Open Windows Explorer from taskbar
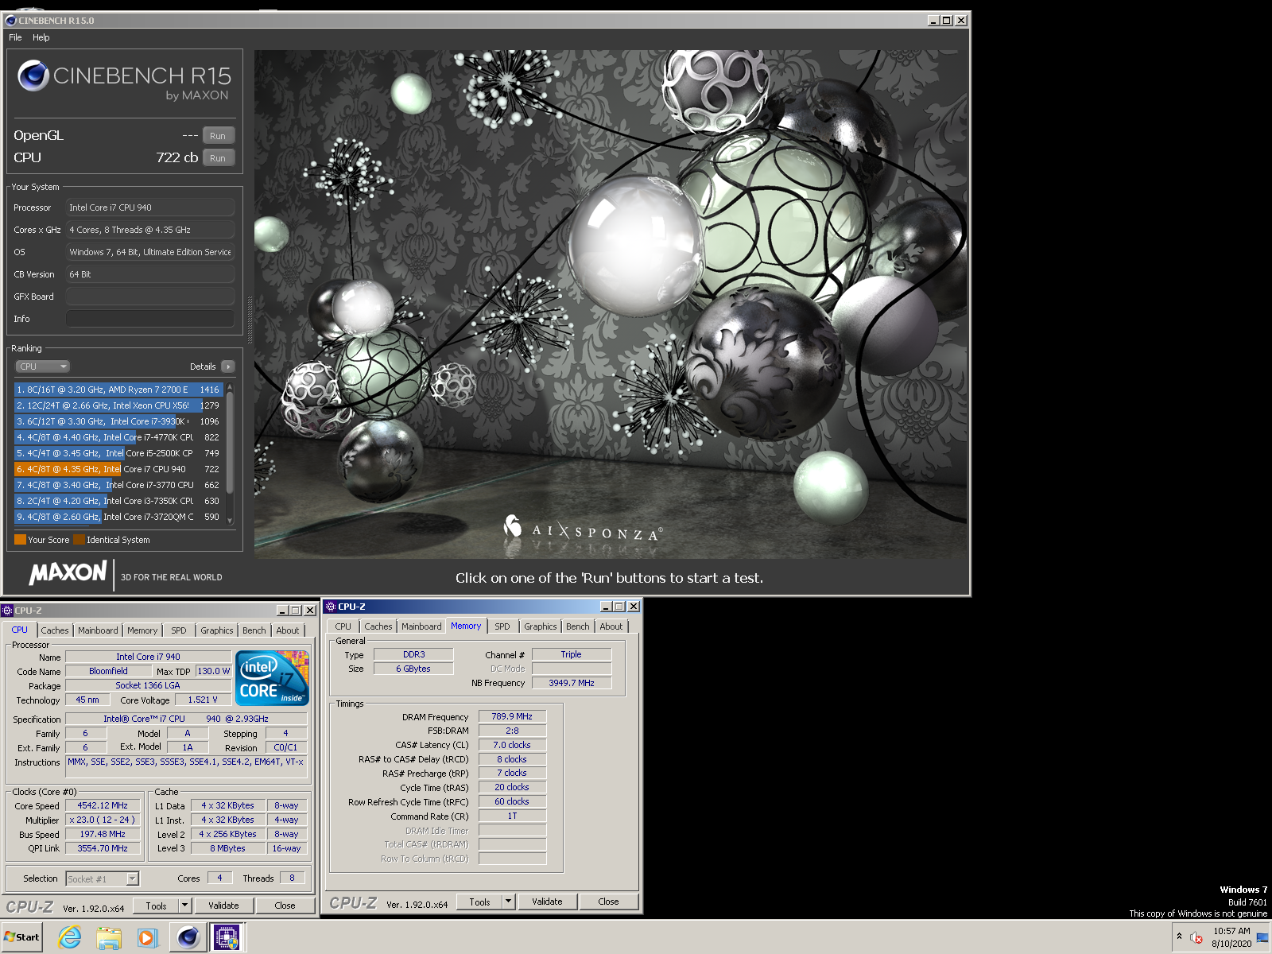1272x954 pixels. 109,938
